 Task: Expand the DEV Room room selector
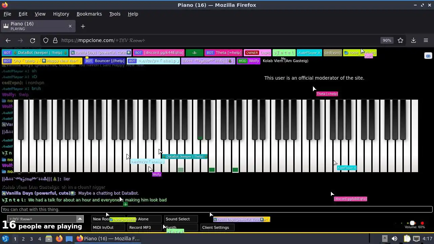pyautogui.click(x=80, y=219)
